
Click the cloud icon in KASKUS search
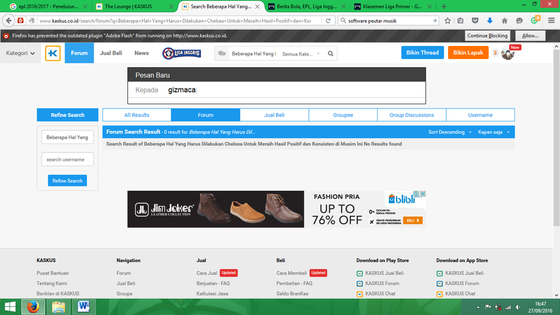click(x=222, y=53)
